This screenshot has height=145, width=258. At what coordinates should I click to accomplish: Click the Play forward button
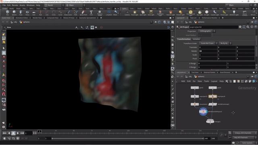pyautogui.click(x=18, y=133)
